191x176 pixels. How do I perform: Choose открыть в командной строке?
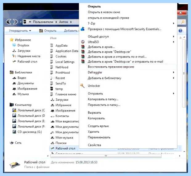(x=108, y=18)
